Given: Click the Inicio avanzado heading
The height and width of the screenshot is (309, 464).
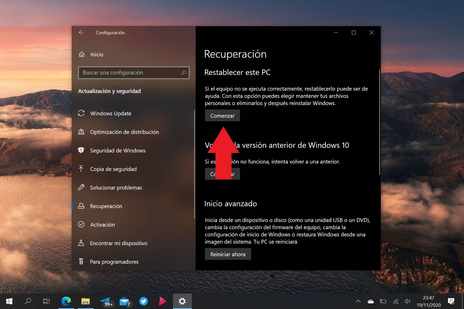Looking at the screenshot, I should (231, 204).
